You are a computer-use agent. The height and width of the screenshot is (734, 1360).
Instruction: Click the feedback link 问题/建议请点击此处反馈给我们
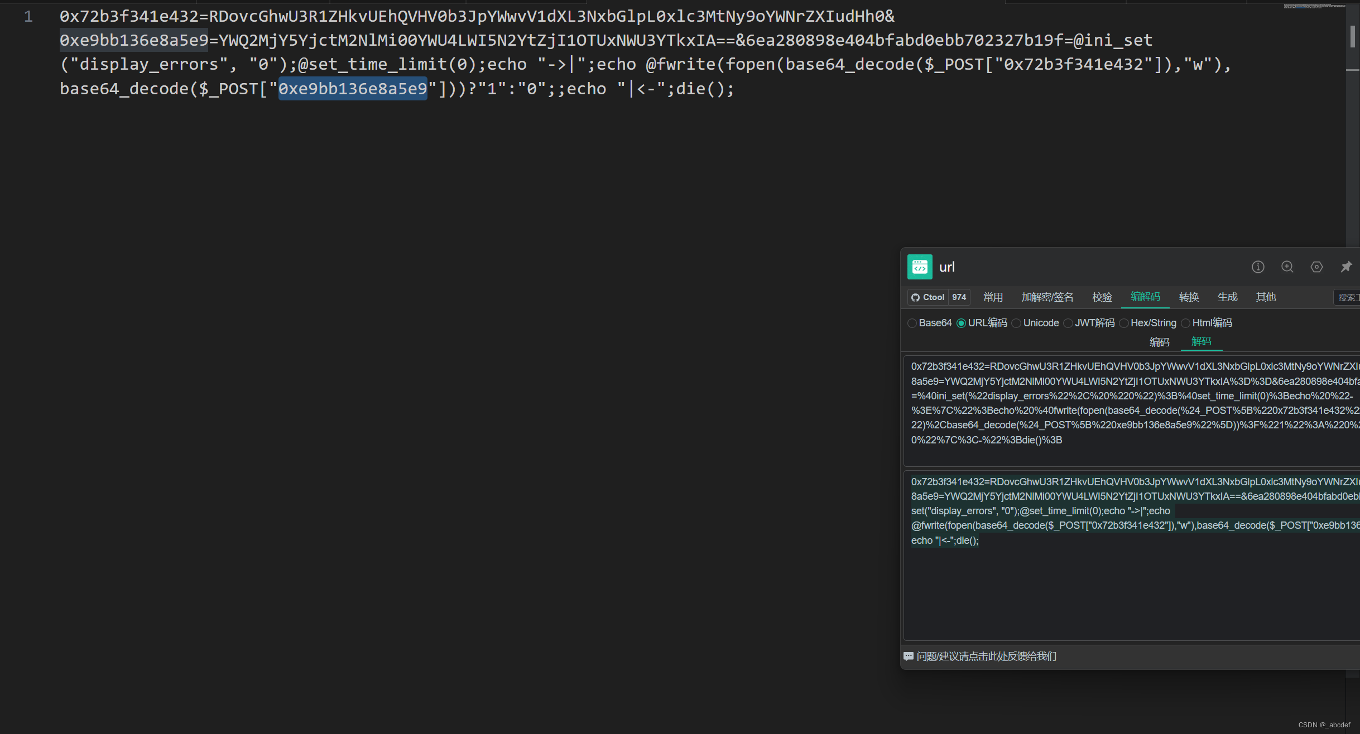tap(986, 656)
